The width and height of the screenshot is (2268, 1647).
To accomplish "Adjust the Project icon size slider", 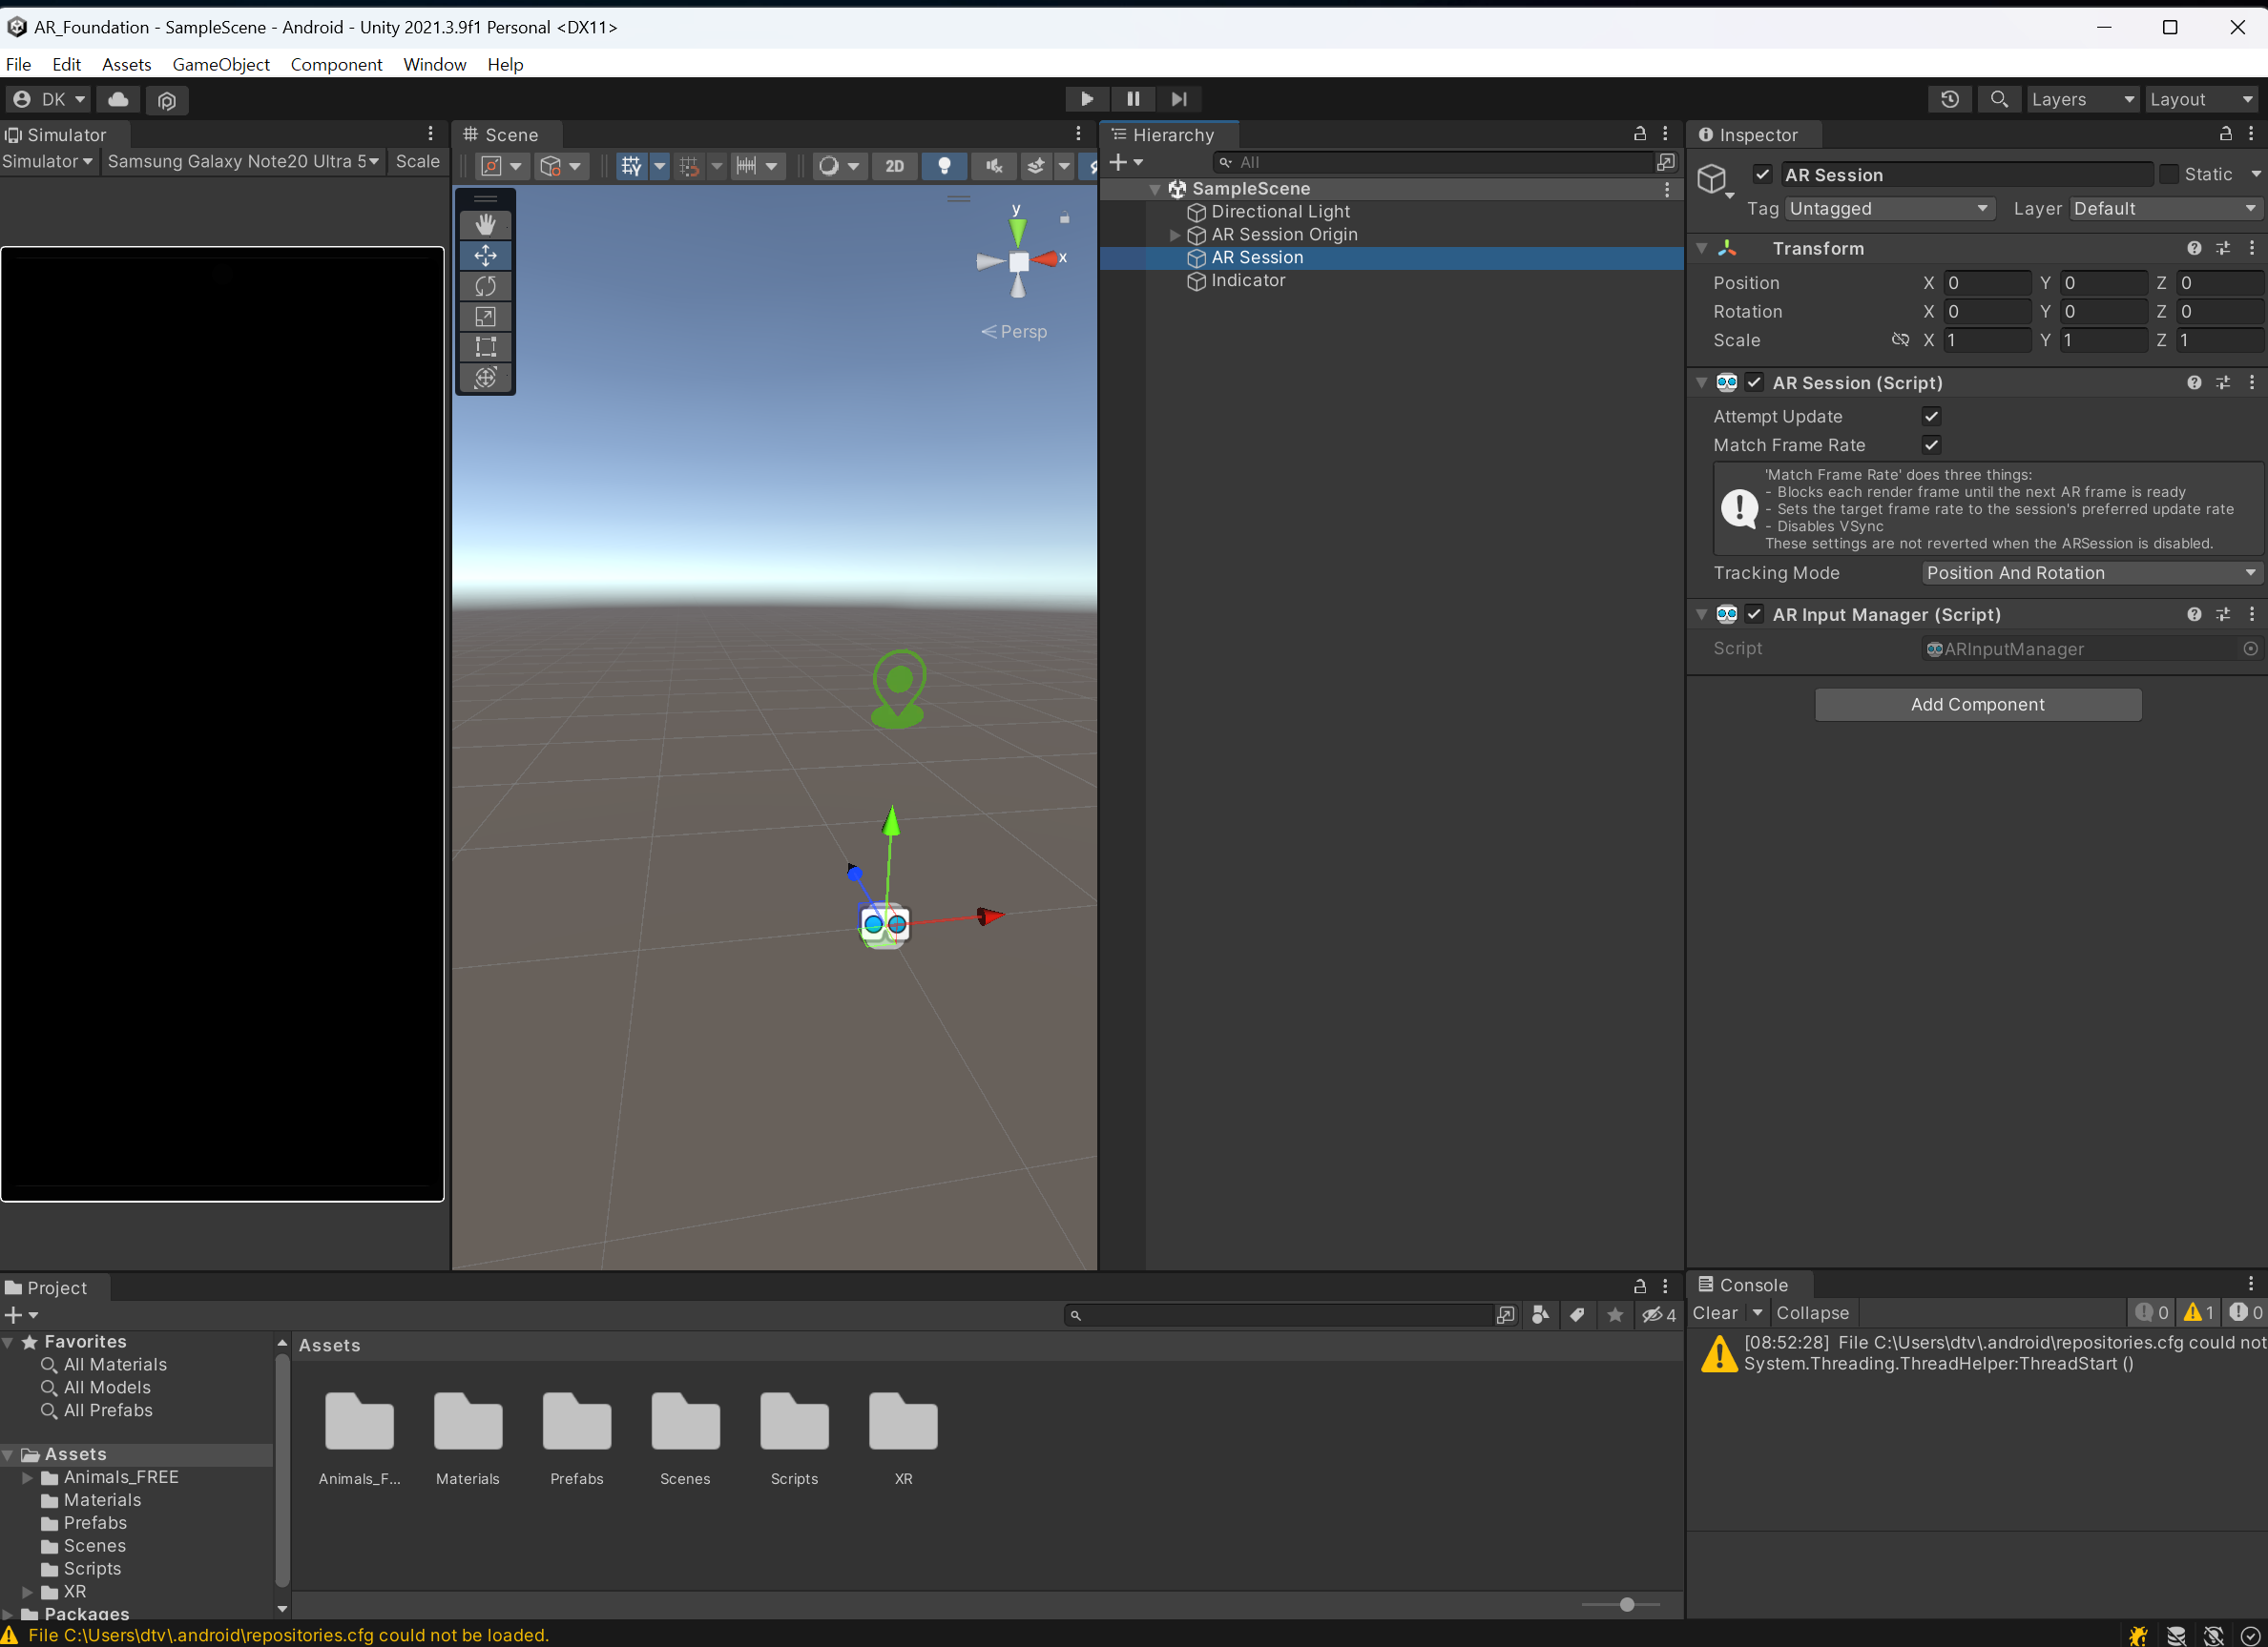I will pyautogui.click(x=1626, y=1604).
